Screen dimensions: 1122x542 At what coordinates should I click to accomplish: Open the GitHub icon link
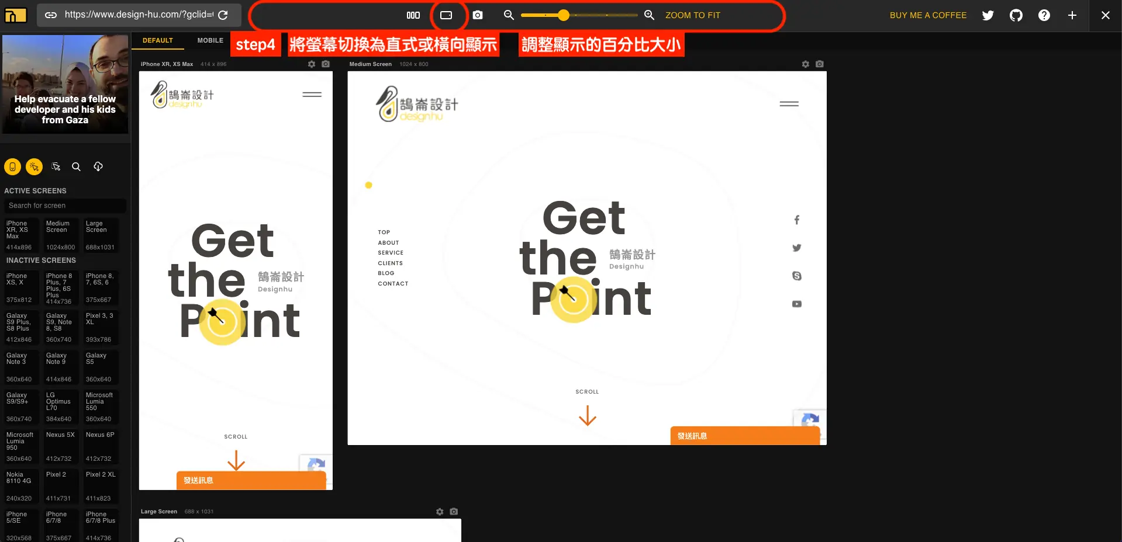[x=1016, y=15]
